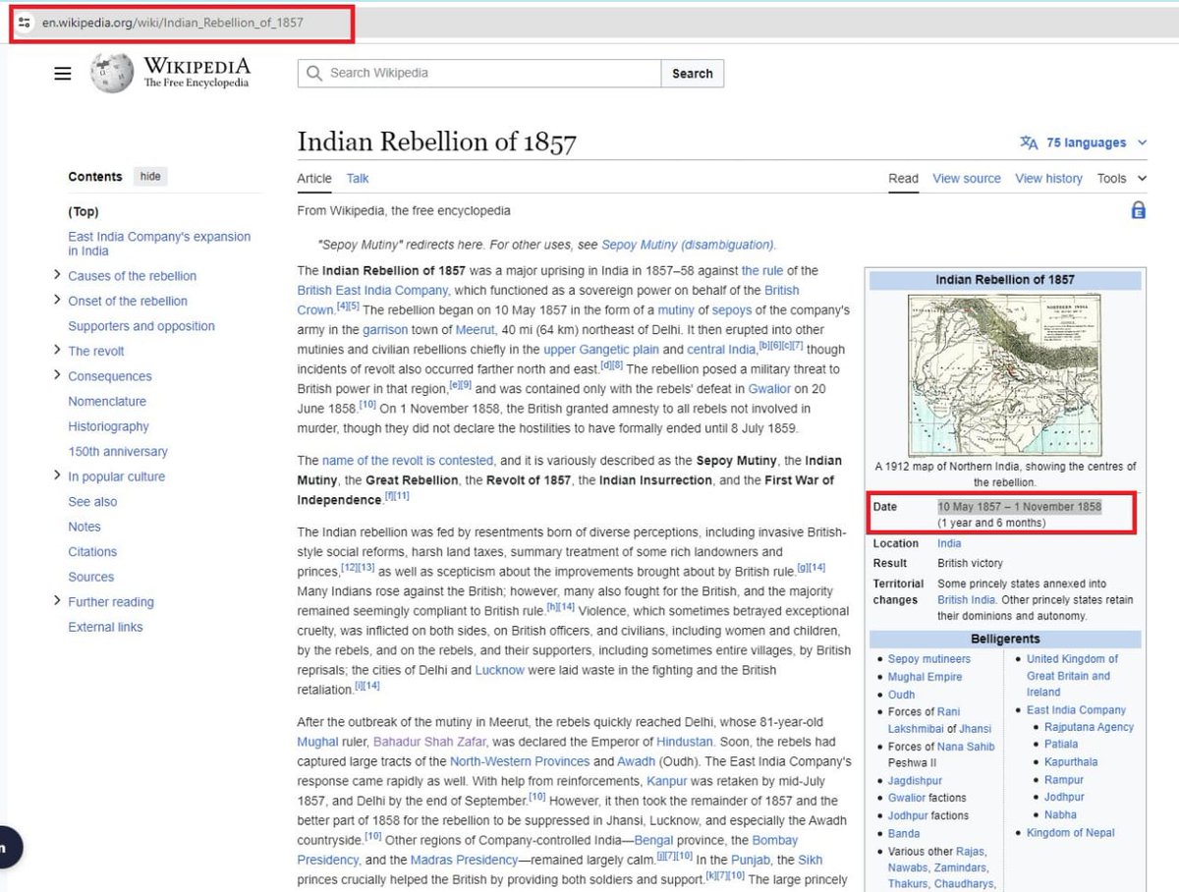
Task: Open 'name of the revolt is contested' link
Action: coord(408,460)
